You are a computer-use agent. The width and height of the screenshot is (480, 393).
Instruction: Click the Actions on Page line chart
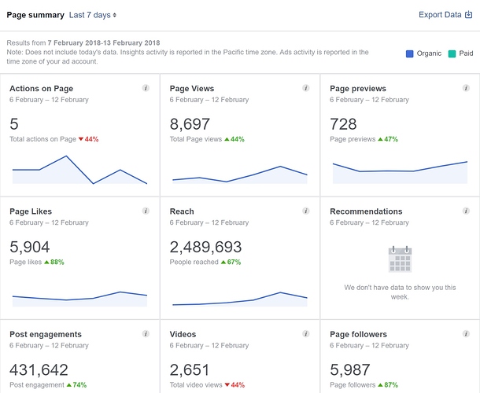click(79, 171)
